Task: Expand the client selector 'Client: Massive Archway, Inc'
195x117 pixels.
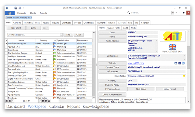Action: point(19,18)
